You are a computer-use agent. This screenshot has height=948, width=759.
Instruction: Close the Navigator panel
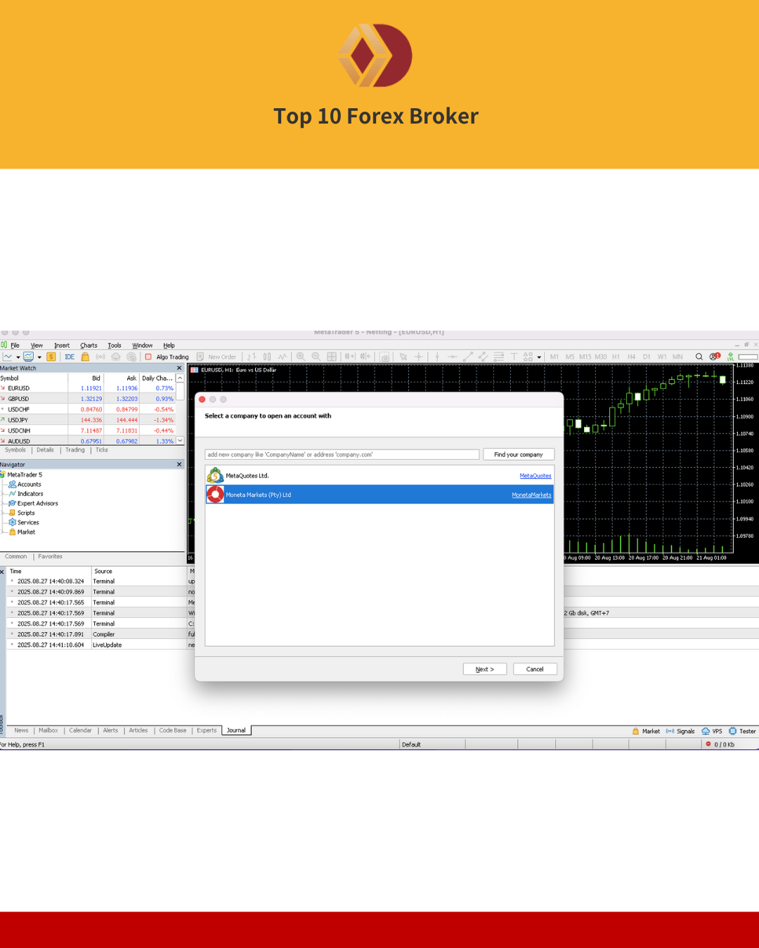(x=179, y=464)
